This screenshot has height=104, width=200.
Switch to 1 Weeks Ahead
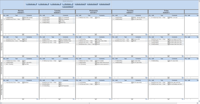(x=80, y=4)
